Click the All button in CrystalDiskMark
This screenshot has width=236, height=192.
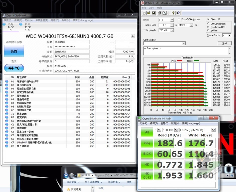coord(147,132)
